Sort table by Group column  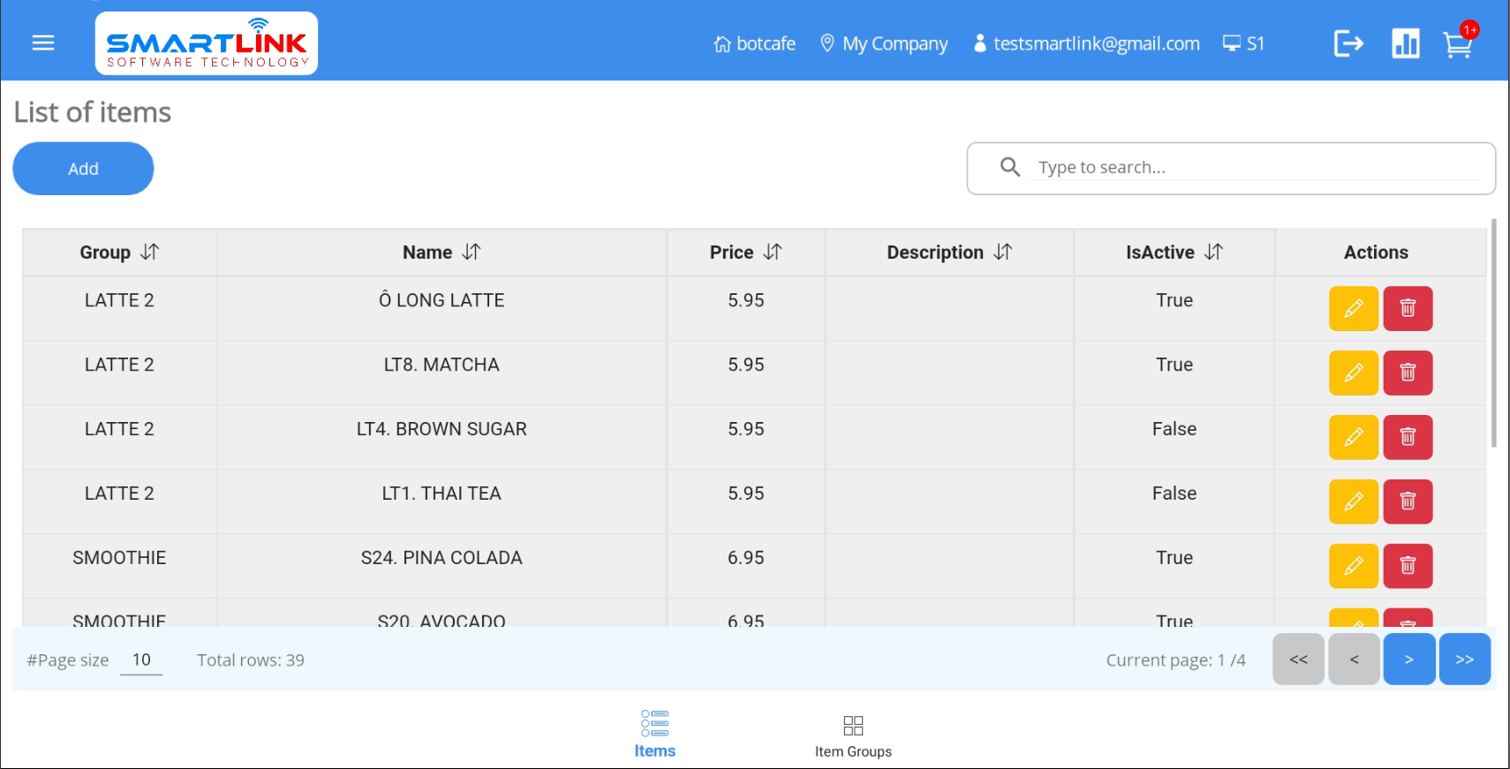[x=149, y=253]
